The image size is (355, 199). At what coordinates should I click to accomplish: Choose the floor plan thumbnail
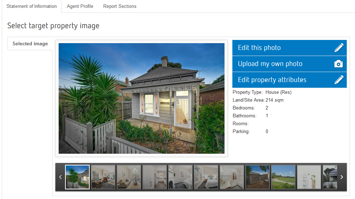(309, 177)
